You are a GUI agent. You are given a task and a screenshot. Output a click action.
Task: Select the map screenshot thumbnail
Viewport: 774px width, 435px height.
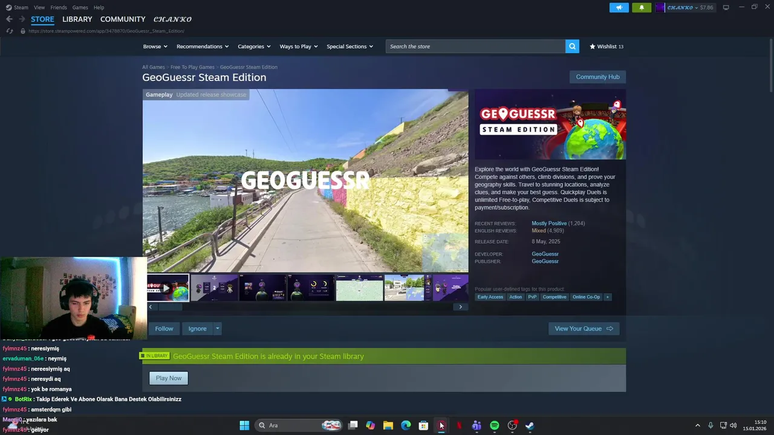pos(359,288)
